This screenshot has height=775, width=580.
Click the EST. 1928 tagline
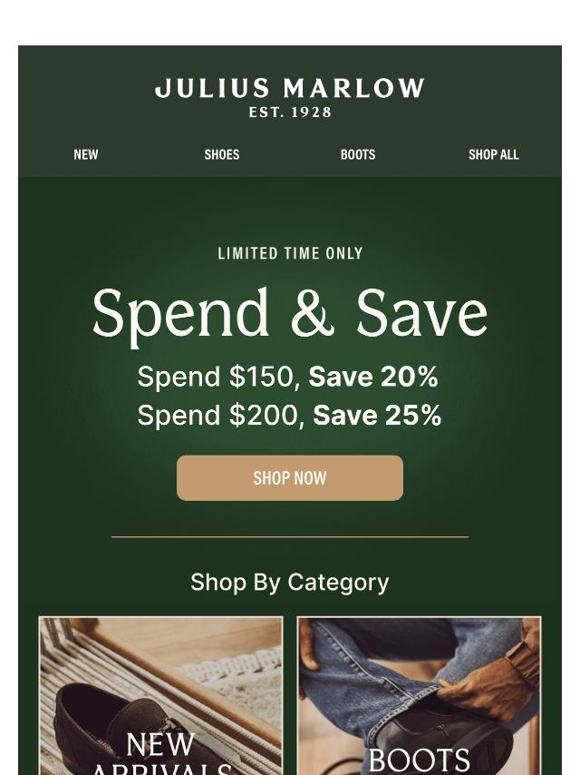tap(290, 113)
